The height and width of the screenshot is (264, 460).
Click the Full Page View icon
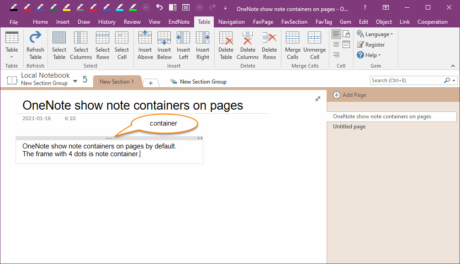point(186,7)
